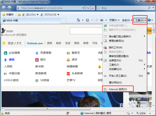Open the zoom level dropdown arrow
This screenshot has height=116, width=156.
(x=150, y=114)
